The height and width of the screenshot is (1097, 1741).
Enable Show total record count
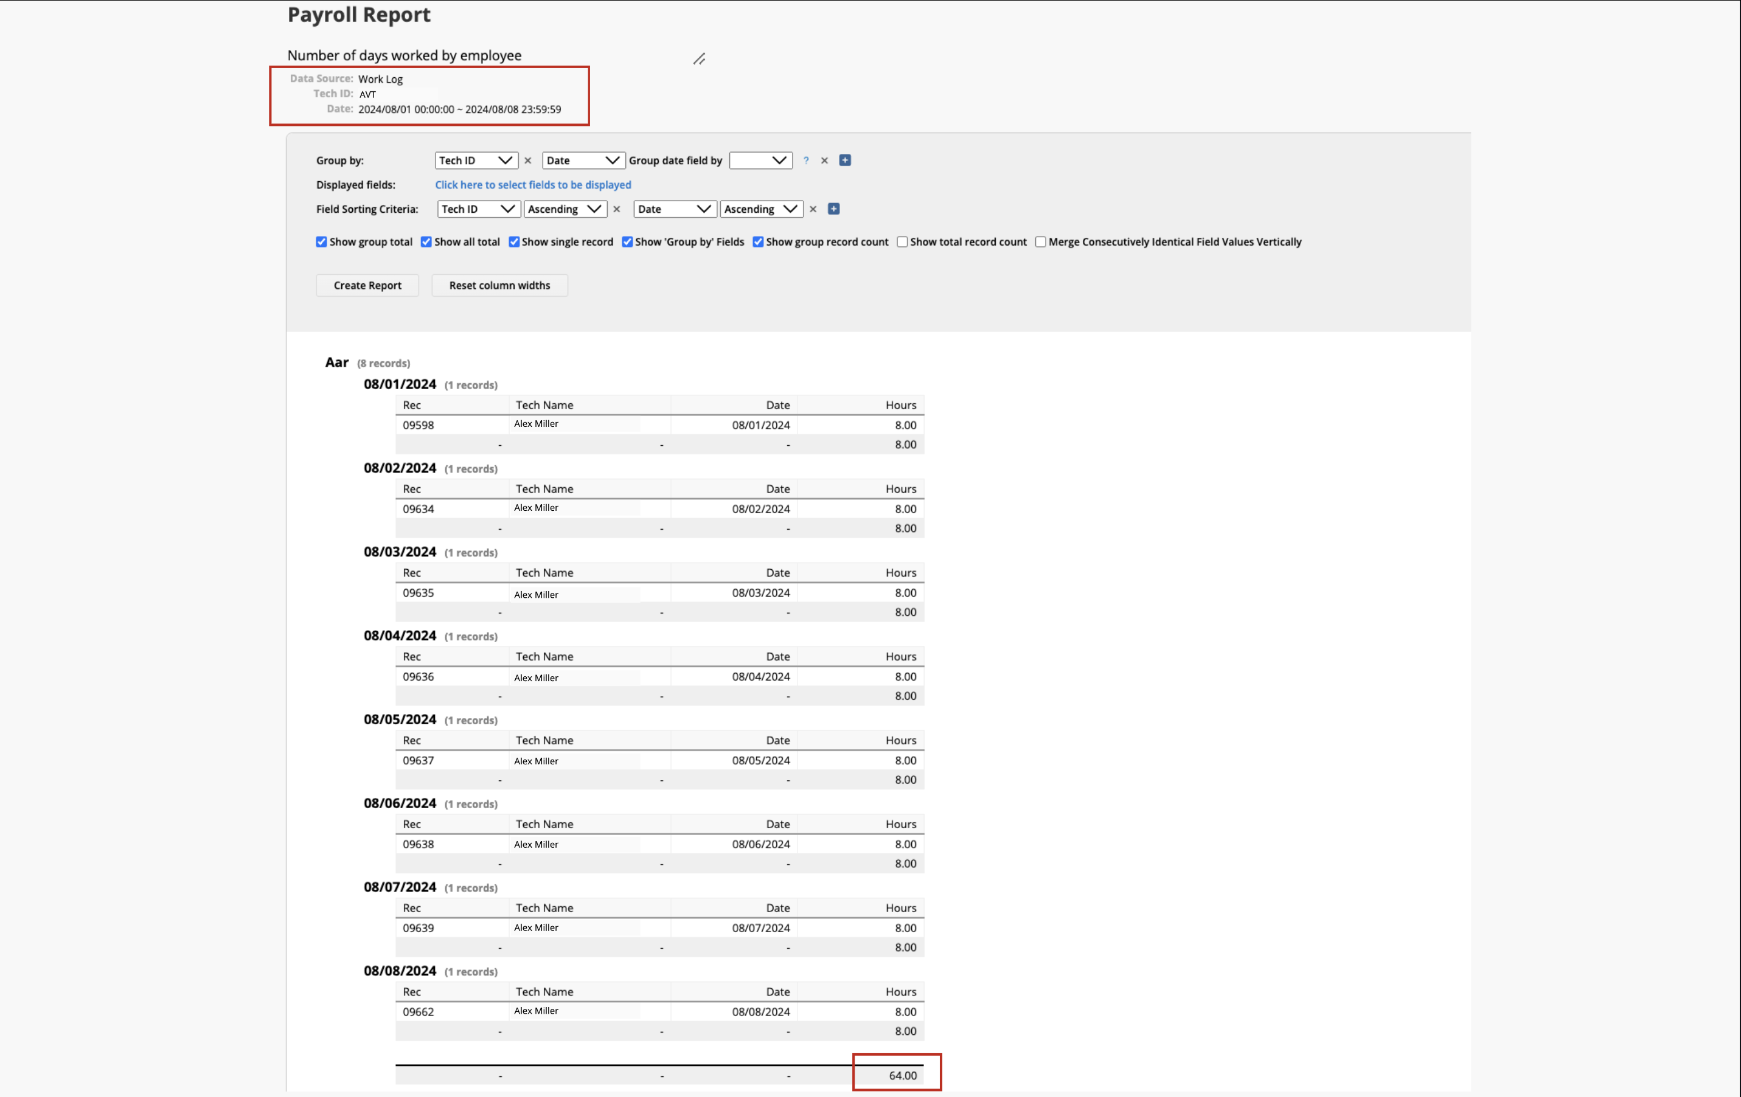(x=902, y=242)
